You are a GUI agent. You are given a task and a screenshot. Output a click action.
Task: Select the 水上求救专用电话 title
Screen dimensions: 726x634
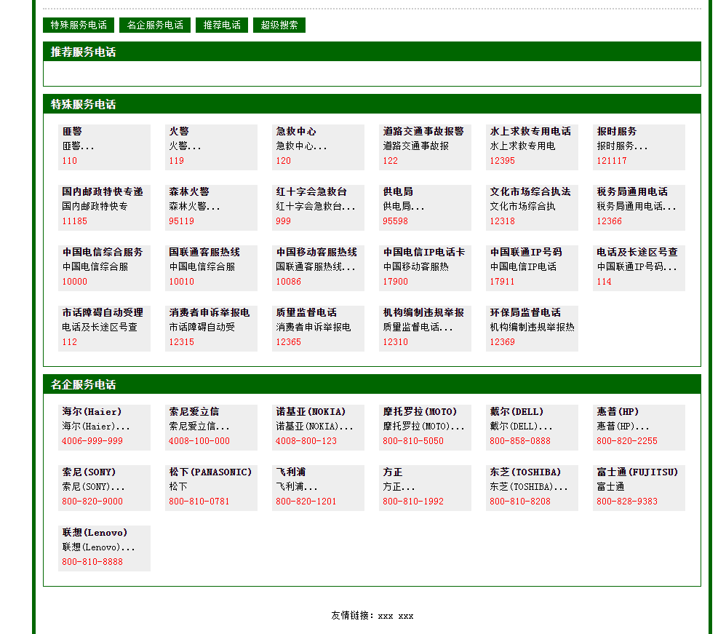pyautogui.click(x=530, y=132)
